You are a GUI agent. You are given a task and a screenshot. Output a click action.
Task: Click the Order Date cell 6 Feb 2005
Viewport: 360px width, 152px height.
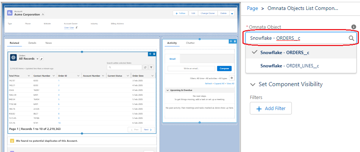point(137,123)
